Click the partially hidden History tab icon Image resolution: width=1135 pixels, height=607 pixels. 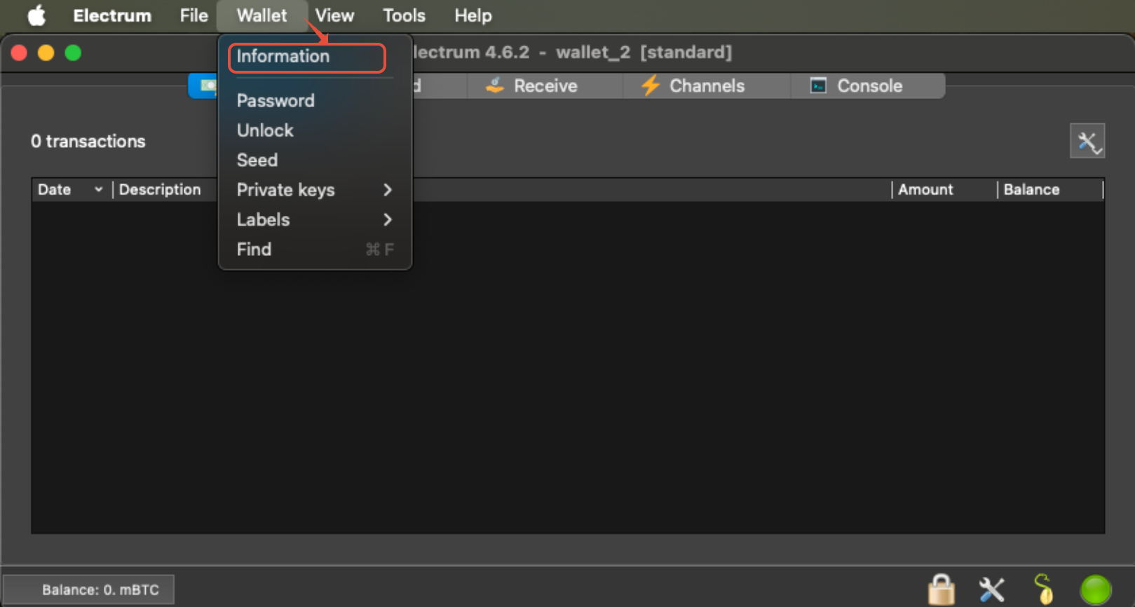pos(208,86)
